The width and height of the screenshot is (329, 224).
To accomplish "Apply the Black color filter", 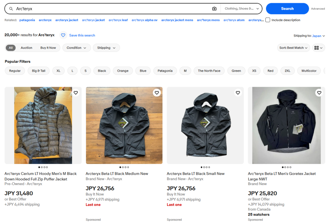I will coord(102,71).
